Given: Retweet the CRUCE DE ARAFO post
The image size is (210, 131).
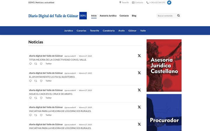Looking at the screenshot, I should tap(36, 98).
